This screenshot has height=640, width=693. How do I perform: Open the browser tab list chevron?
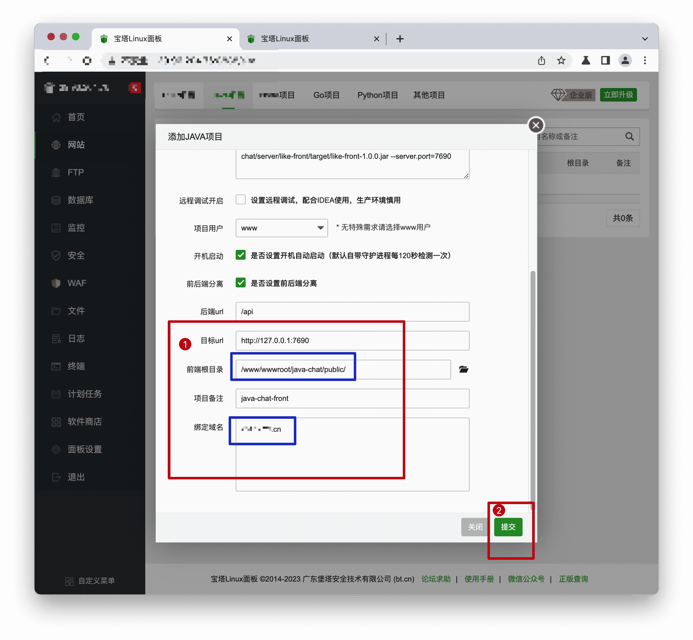click(644, 39)
